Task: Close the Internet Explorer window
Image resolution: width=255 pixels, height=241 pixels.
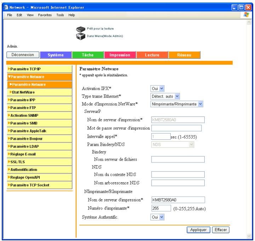Action: (248, 7)
